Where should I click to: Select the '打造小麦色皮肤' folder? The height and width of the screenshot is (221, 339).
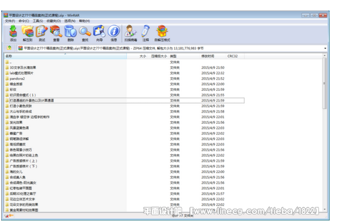coord(124,106)
